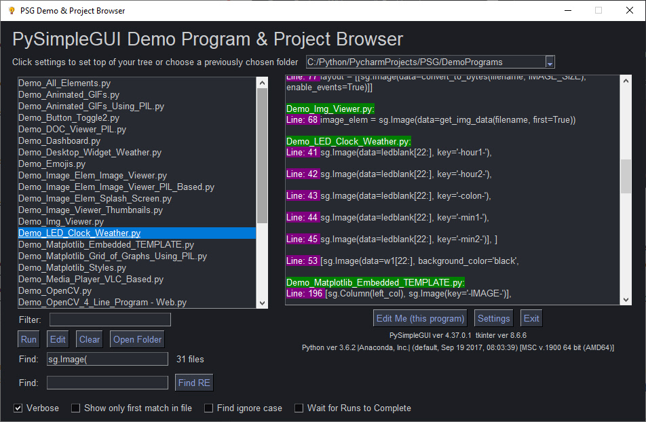Click Edit Me (this program) button
The height and width of the screenshot is (422, 646).
(x=421, y=318)
